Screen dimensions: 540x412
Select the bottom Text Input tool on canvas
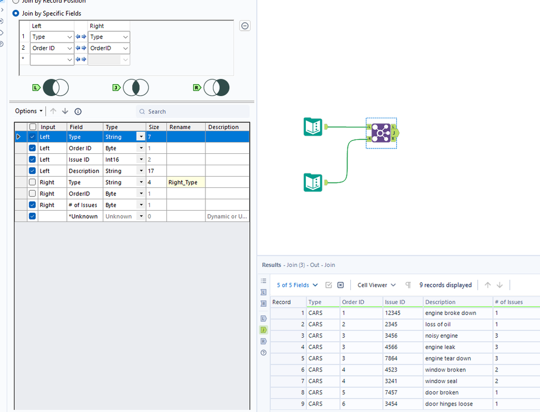(313, 183)
